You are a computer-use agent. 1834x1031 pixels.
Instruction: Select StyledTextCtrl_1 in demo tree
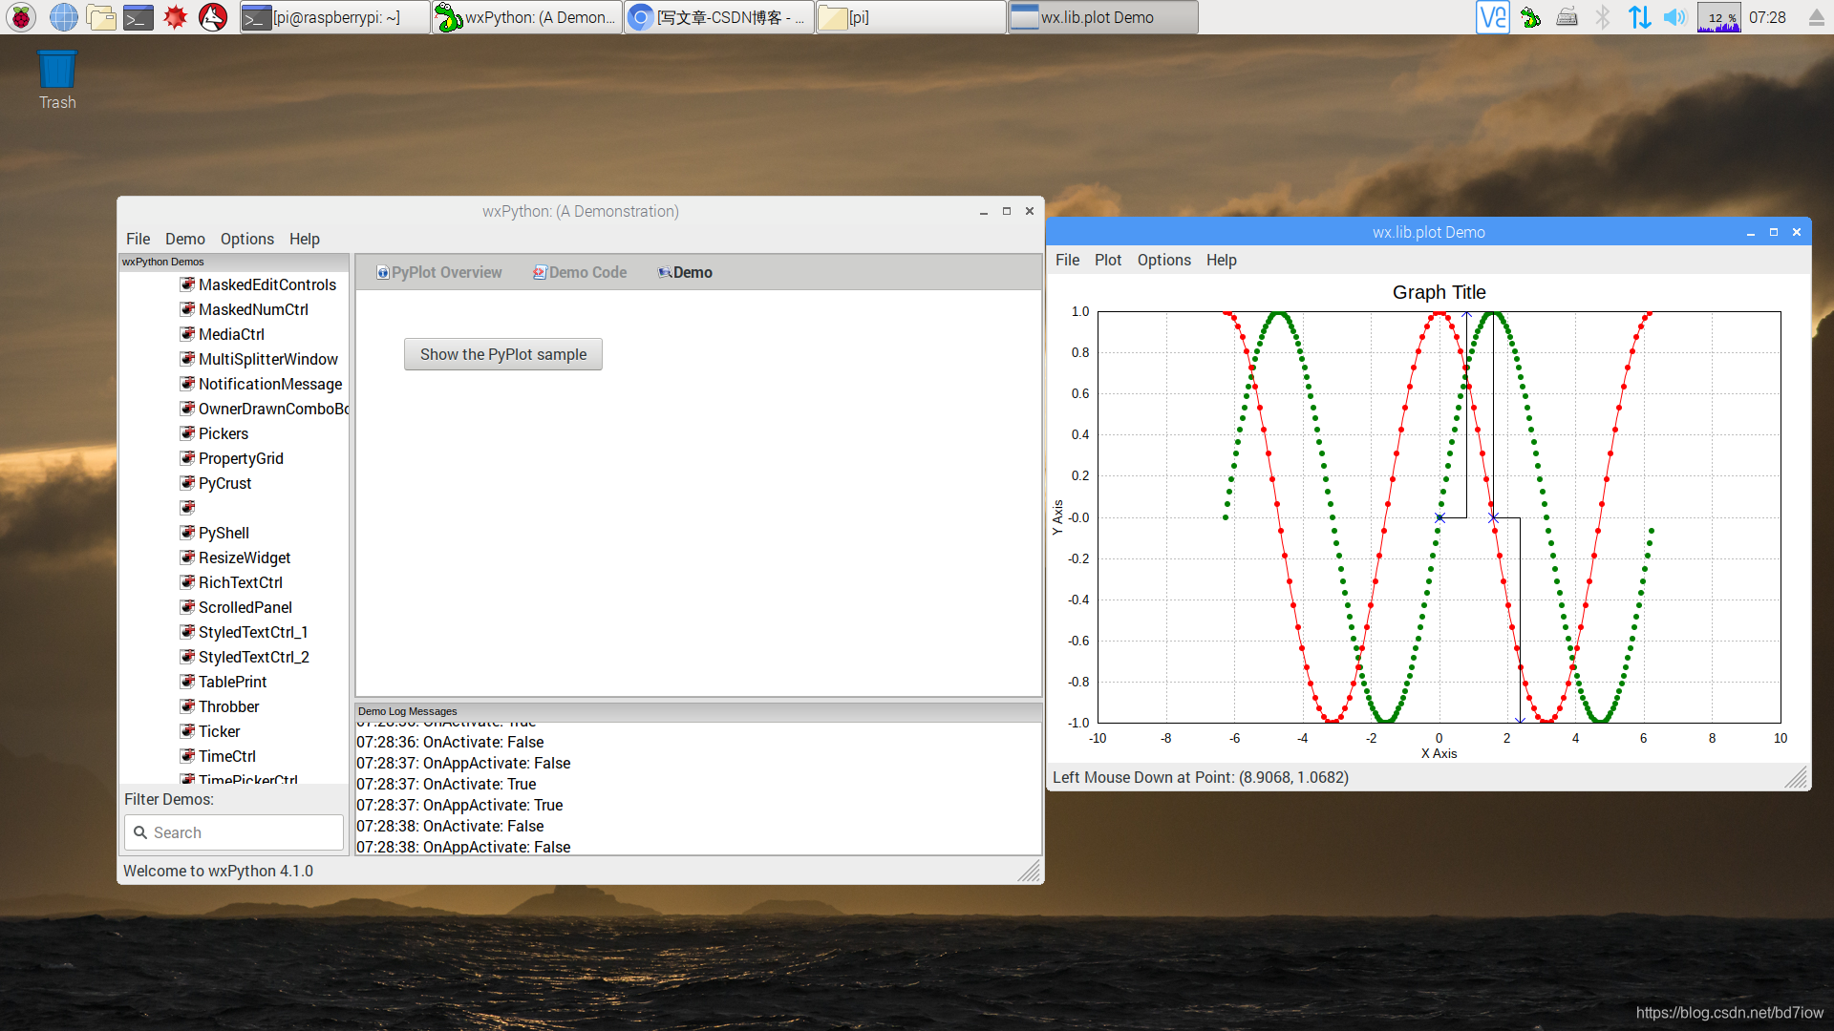pos(253,632)
